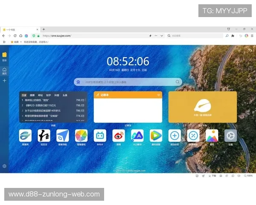The width and height of the screenshot is (256, 205).
Task: Click the green shield security icon
Action: (34, 35)
